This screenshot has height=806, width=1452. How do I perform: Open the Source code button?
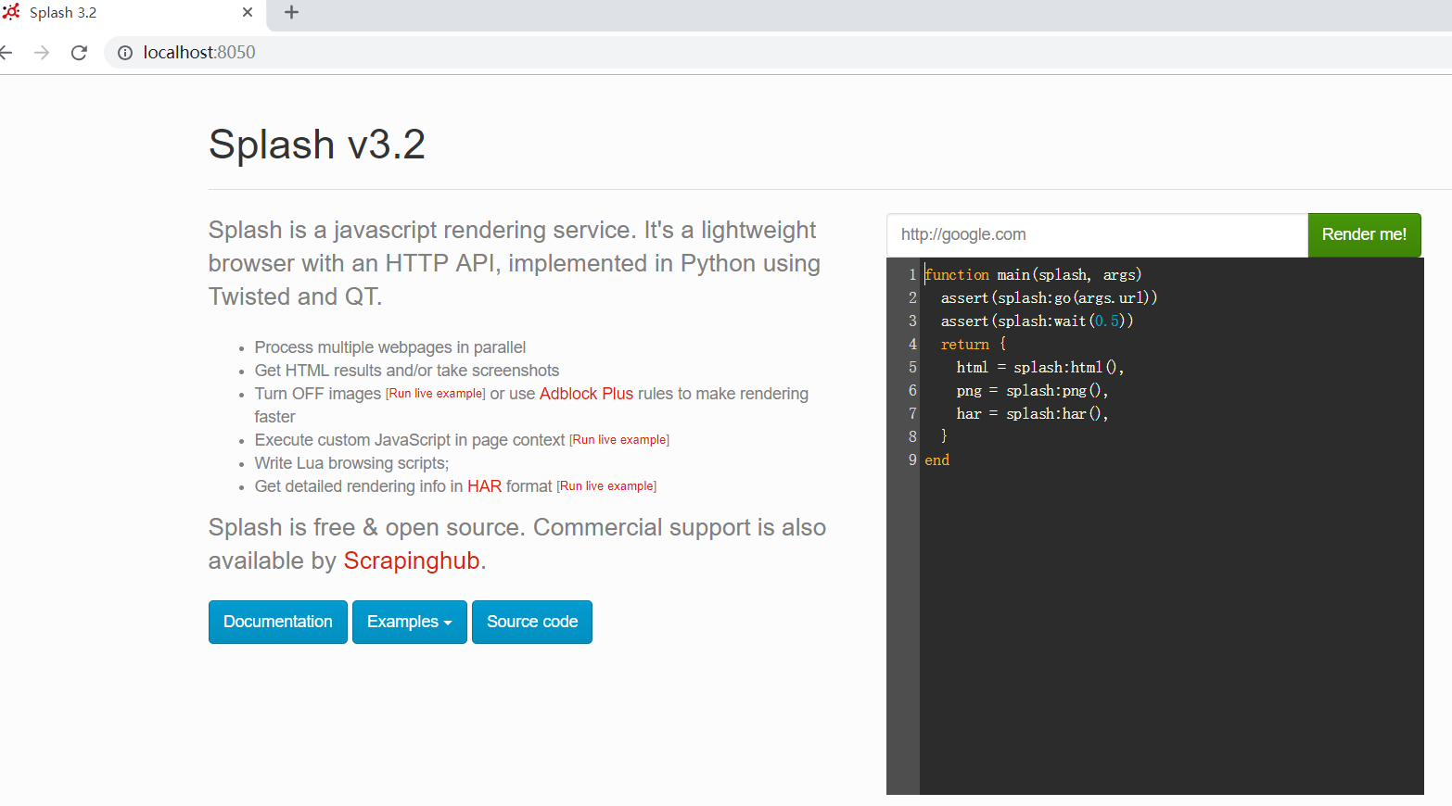[532, 622]
